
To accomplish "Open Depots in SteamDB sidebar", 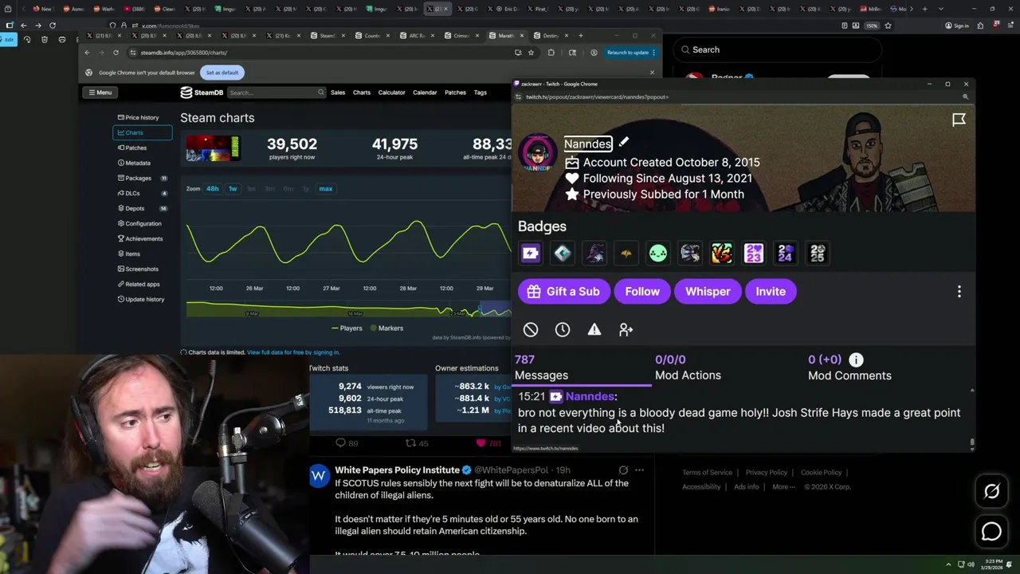I will 141,208.
